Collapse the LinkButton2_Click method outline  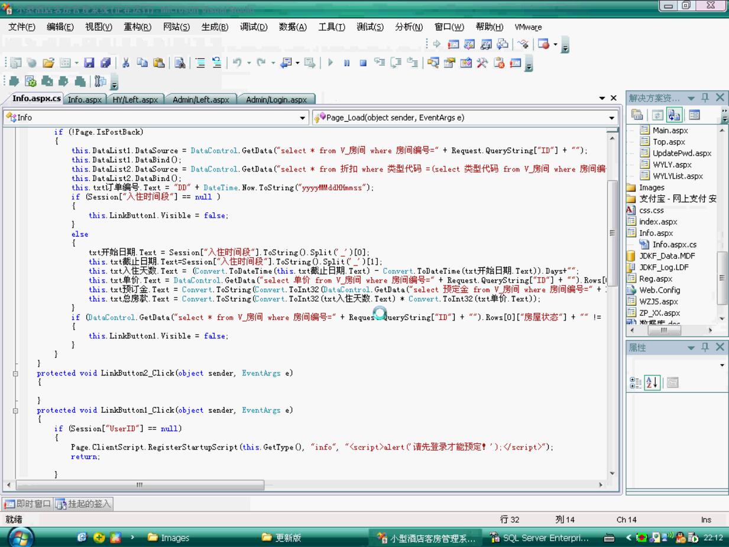[15, 374]
